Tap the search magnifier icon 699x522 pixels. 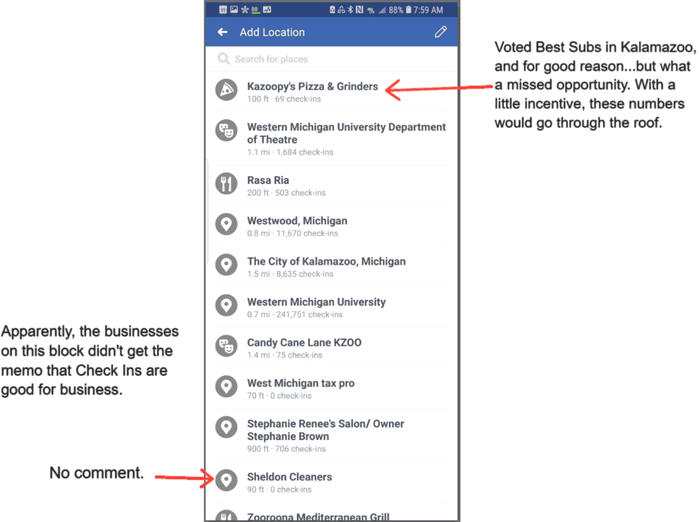click(x=223, y=59)
